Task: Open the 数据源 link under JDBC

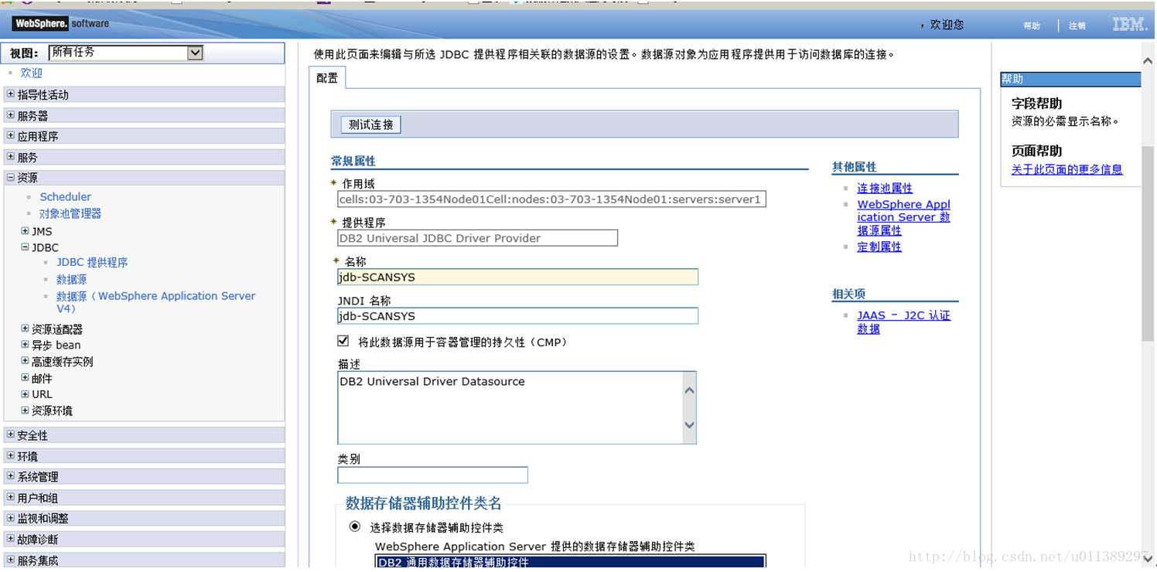Action: (72, 280)
